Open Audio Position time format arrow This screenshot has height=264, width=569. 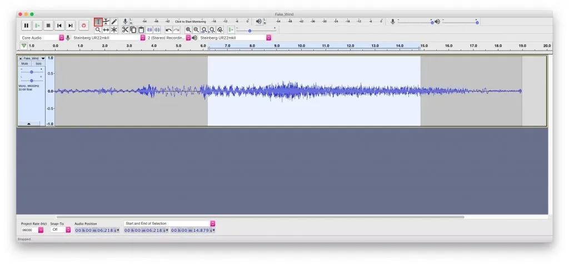pyautogui.click(x=118, y=230)
